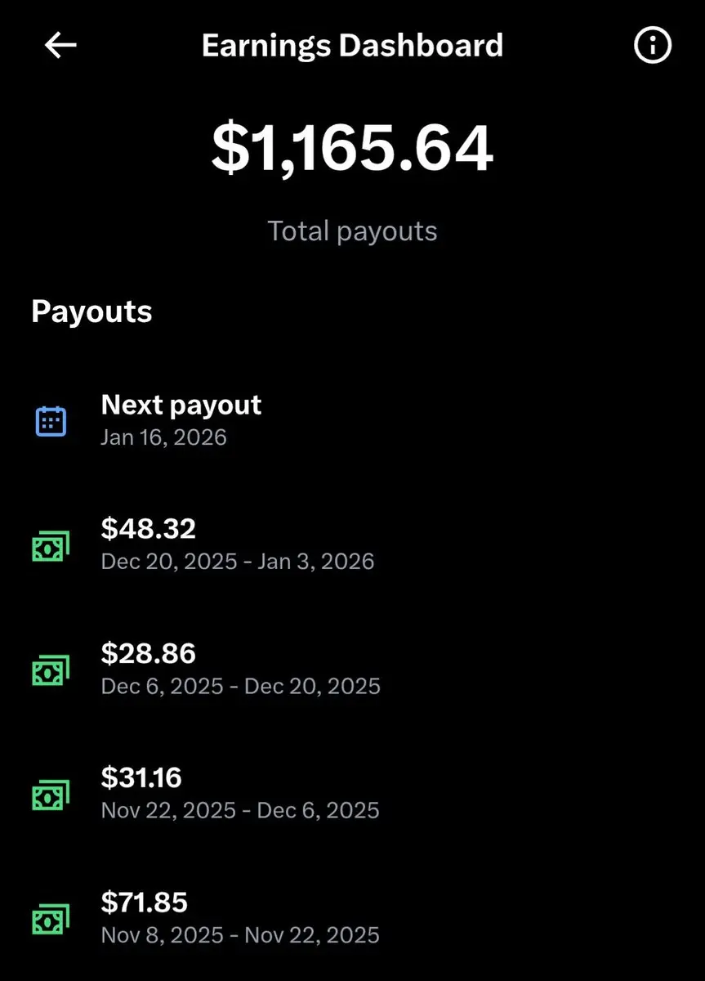Viewport: 705px width, 981px height.
Task: Click the Total payouts label
Action: (x=352, y=231)
